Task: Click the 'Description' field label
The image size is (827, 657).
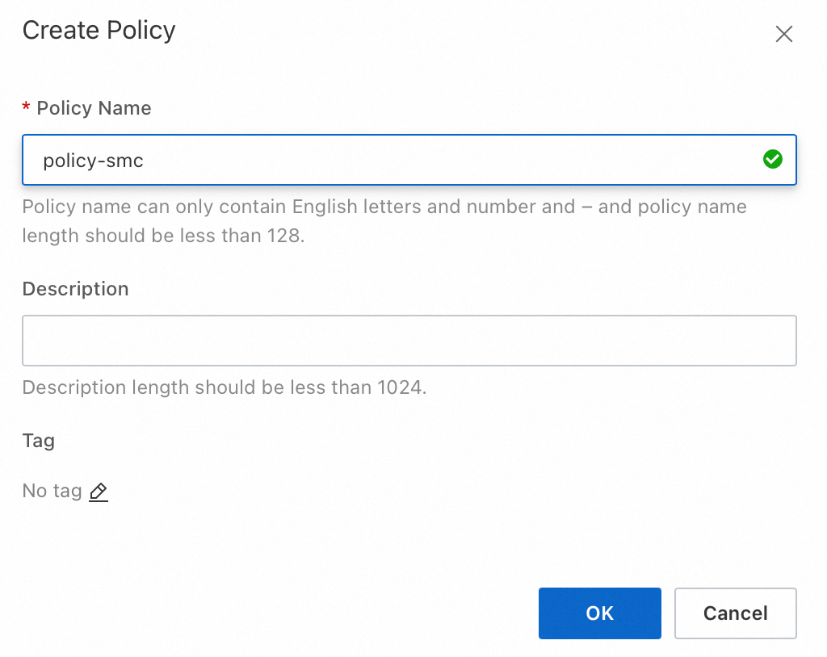Action: point(75,289)
